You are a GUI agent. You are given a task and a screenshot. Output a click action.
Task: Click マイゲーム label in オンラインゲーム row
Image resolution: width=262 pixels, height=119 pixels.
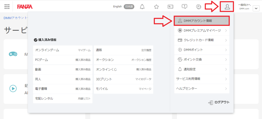click(x=84, y=50)
